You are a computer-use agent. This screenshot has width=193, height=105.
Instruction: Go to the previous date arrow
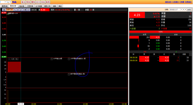click(183, 10)
